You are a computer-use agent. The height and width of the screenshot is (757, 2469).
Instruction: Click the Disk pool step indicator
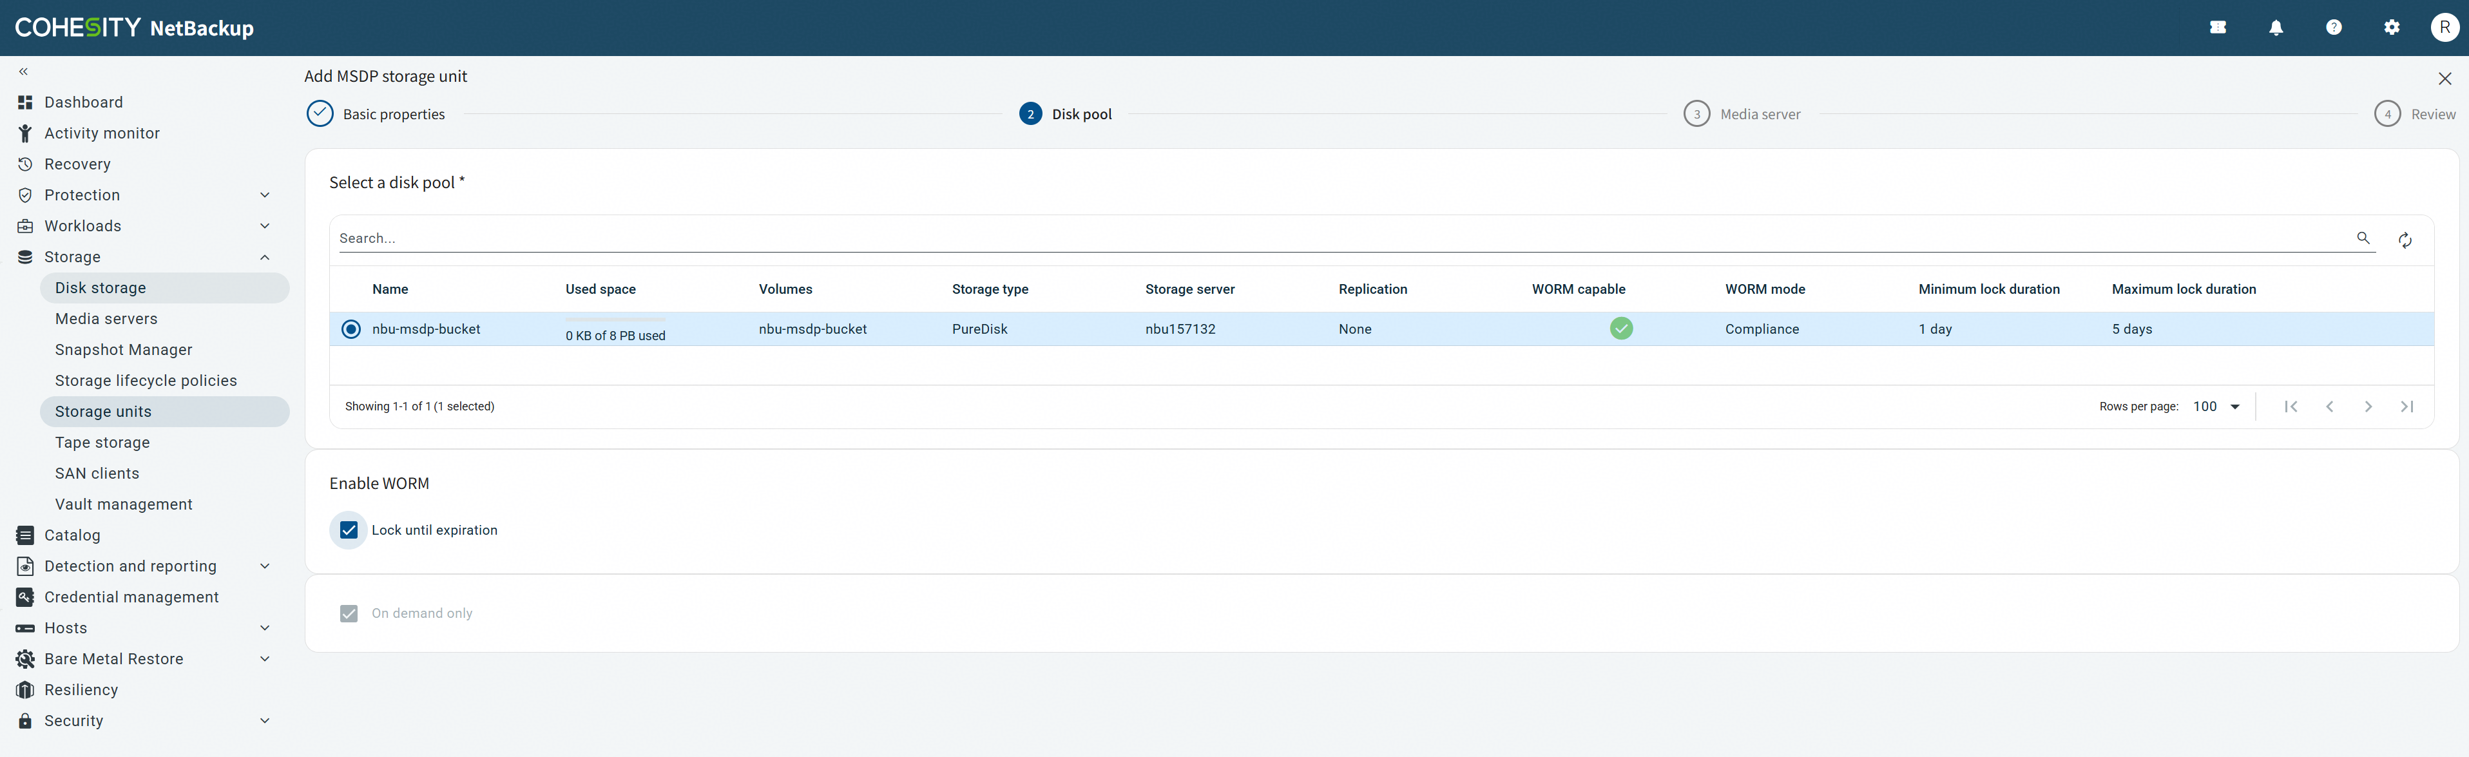click(1065, 114)
